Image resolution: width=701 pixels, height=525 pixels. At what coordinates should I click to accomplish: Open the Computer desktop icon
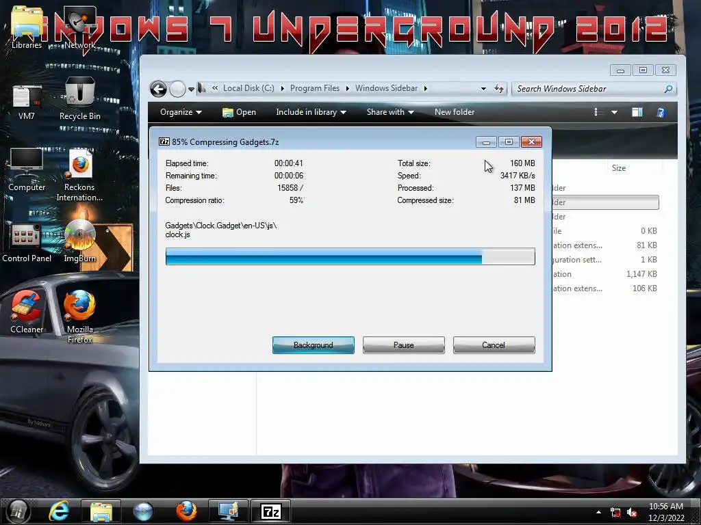[x=27, y=170]
